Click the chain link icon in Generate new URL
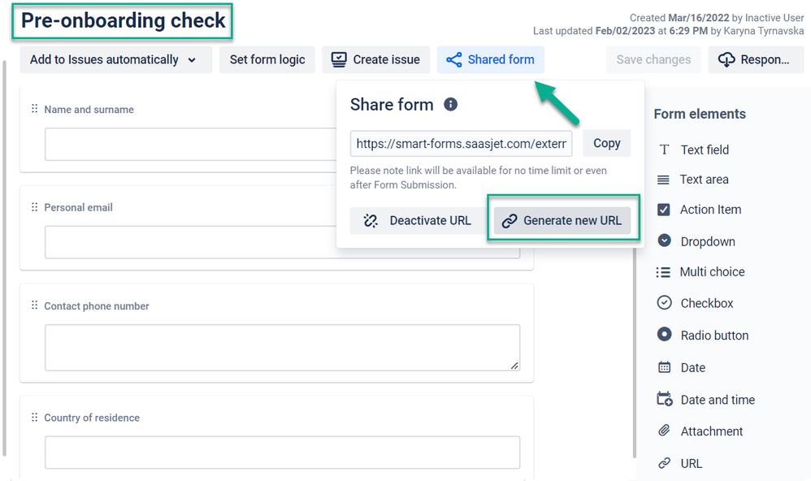 [x=510, y=221]
